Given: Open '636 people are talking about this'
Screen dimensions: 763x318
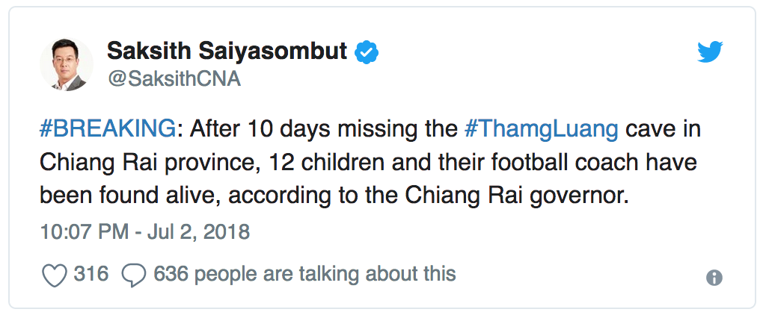Looking at the screenshot, I should [x=304, y=275].
